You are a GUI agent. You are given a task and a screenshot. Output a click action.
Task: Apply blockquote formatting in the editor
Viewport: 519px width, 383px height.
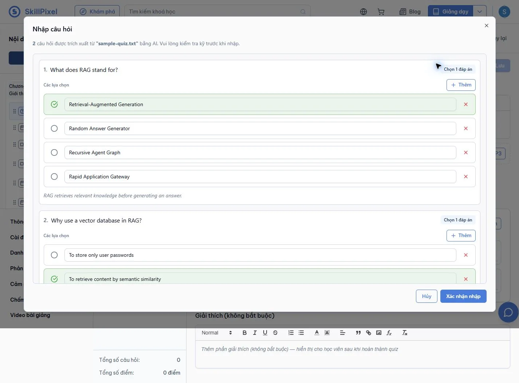(358, 333)
